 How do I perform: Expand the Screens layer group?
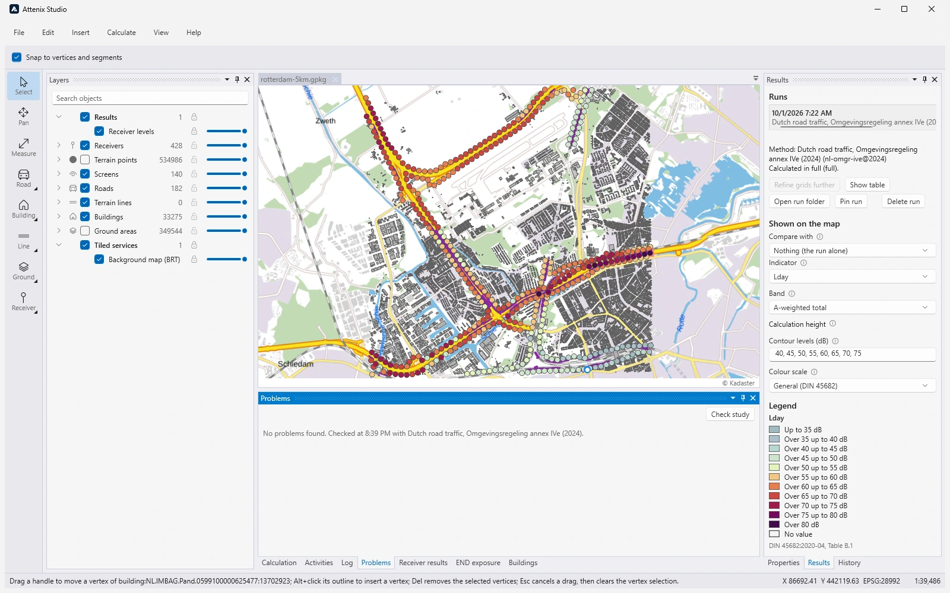(59, 174)
